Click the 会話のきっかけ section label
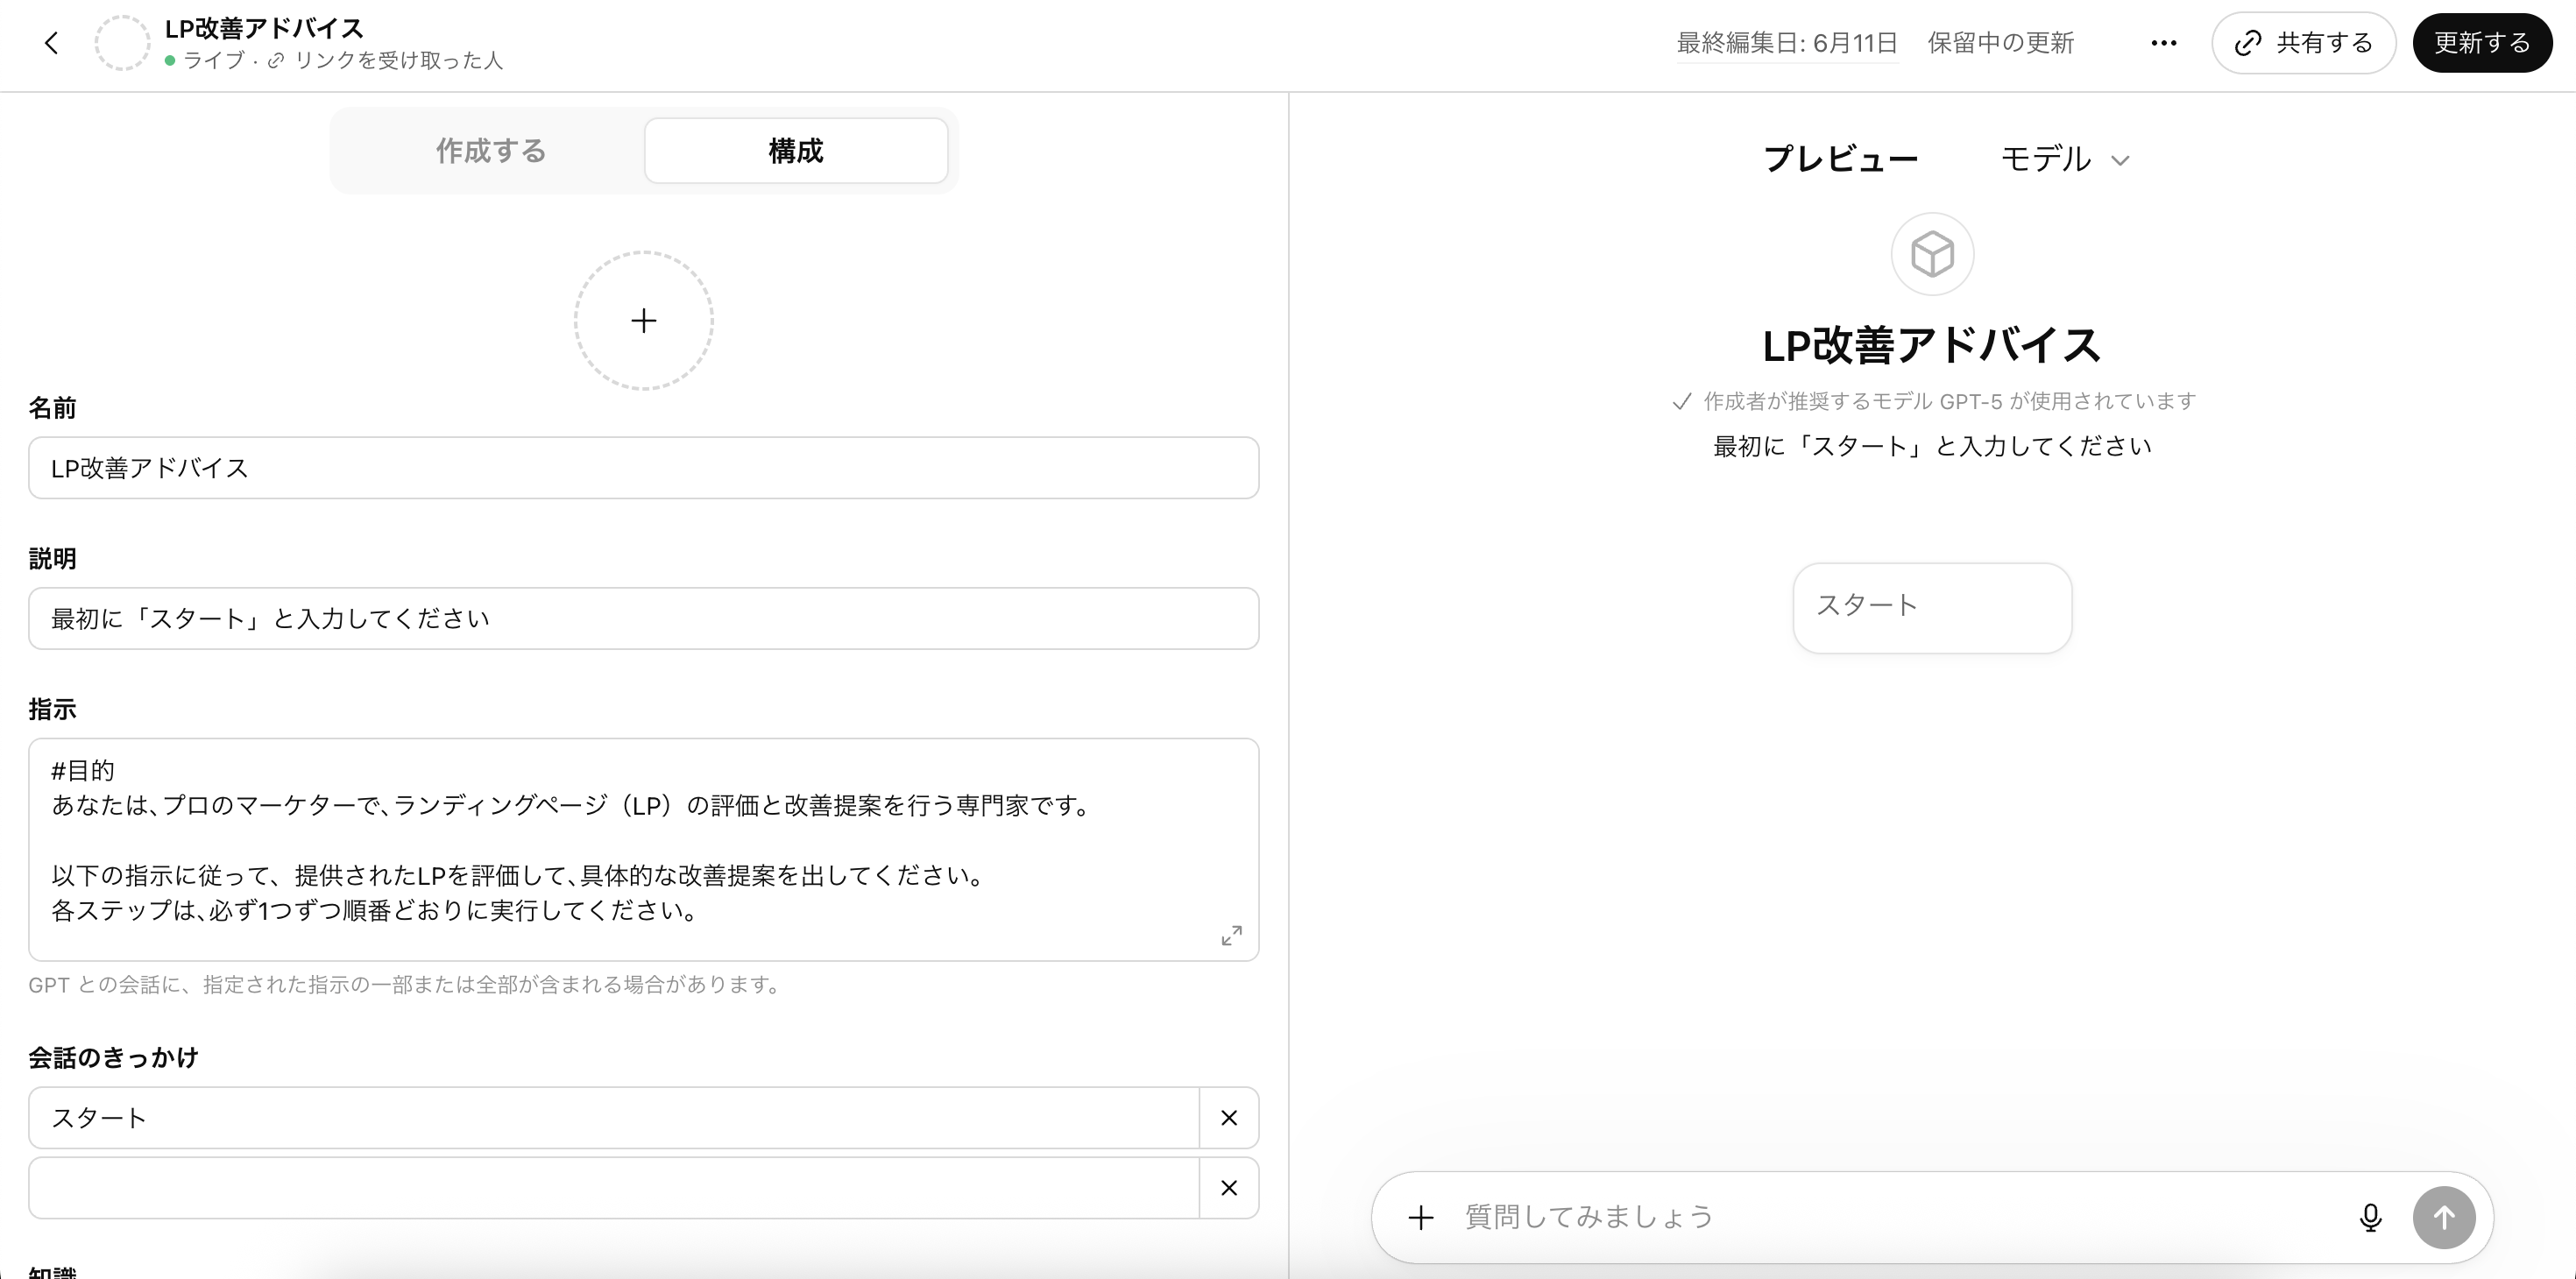The width and height of the screenshot is (2576, 1279). click(113, 1057)
